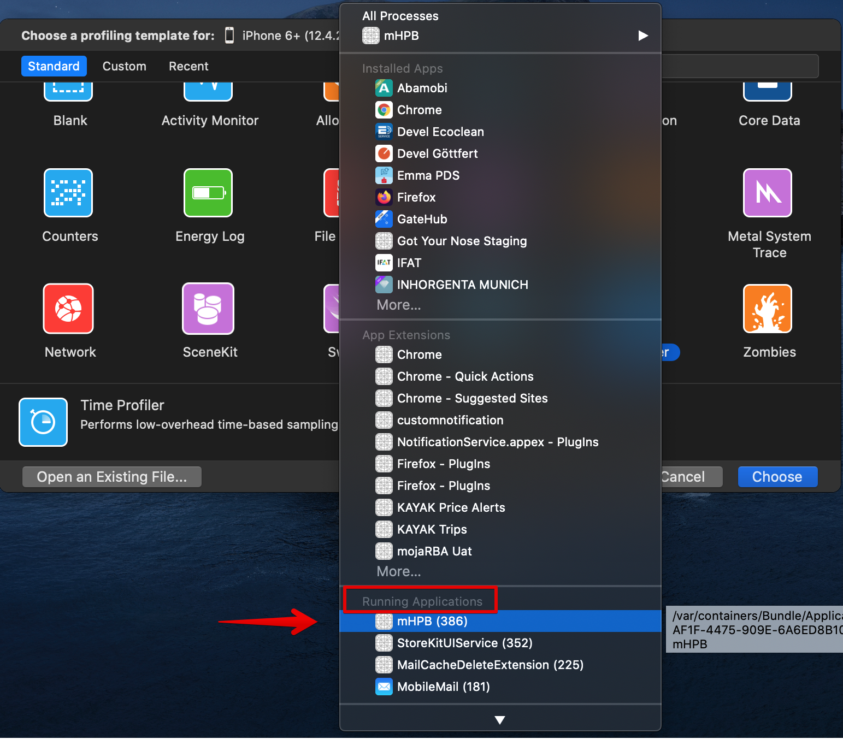The height and width of the screenshot is (751, 843).
Task: Choose the Zombies template icon
Action: pyautogui.click(x=767, y=309)
